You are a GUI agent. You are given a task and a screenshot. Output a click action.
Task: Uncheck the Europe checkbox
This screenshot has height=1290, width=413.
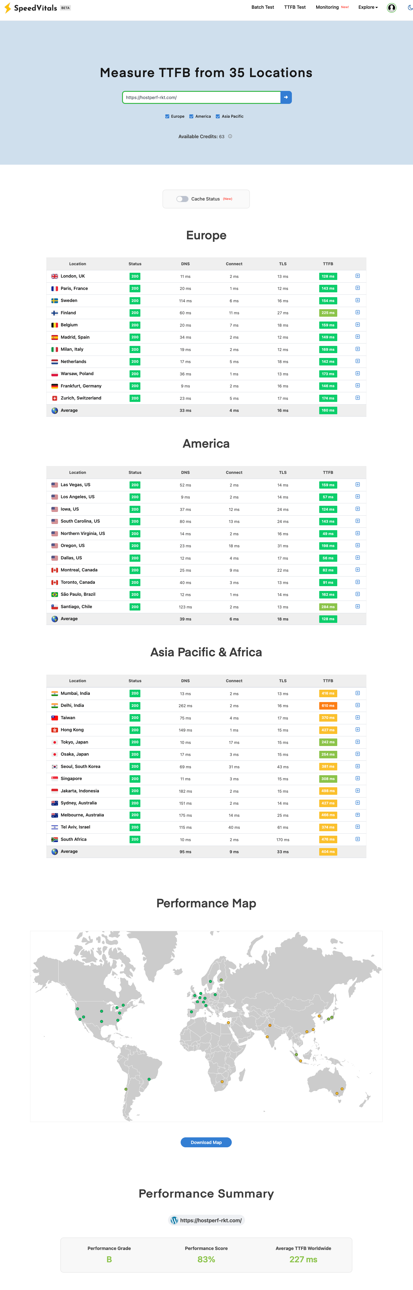167,116
